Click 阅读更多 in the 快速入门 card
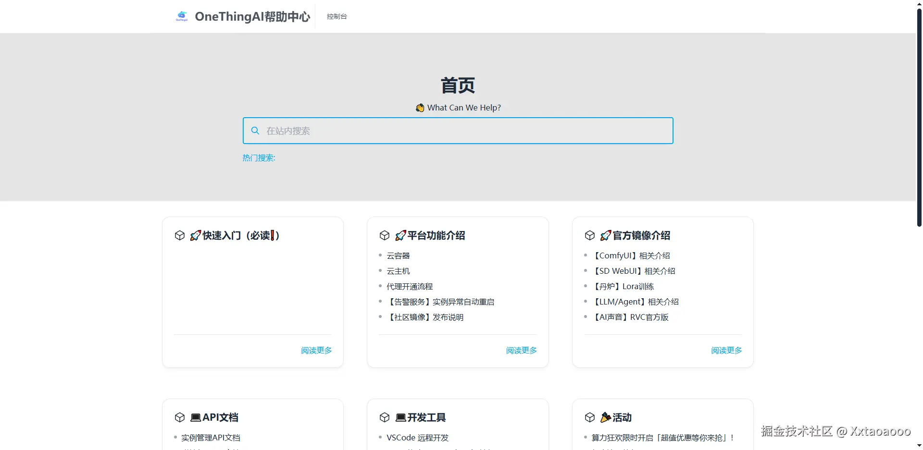The image size is (923, 450). tap(316, 351)
